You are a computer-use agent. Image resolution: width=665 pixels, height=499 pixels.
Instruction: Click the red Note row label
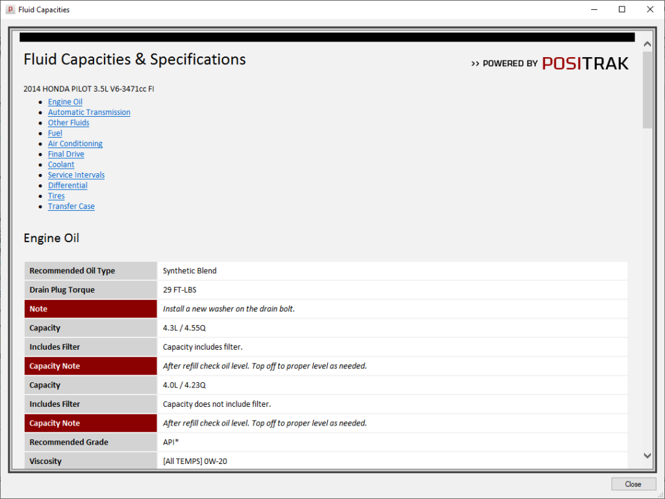[x=91, y=309]
